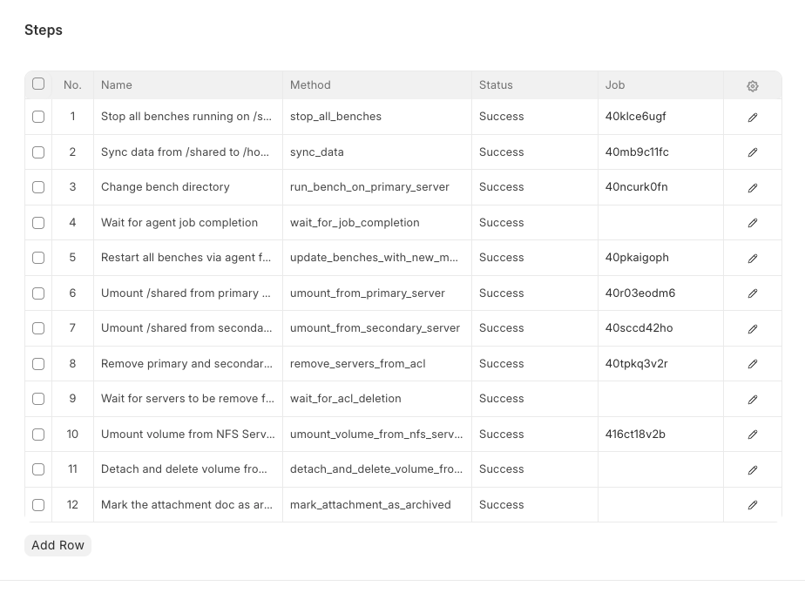The width and height of the screenshot is (805, 593).
Task: Toggle select-all checkbox in table header
Action: pos(38,84)
